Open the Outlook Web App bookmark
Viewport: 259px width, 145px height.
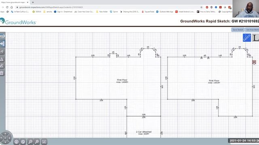165,12
